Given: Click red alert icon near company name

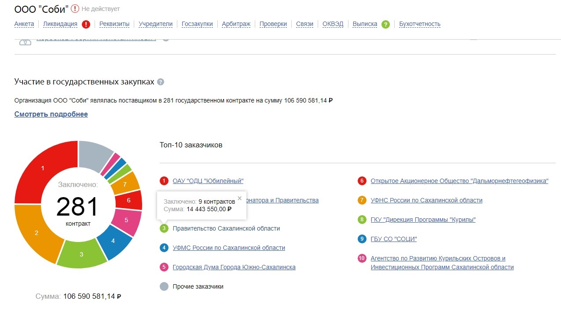Looking at the screenshot, I should (75, 8).
